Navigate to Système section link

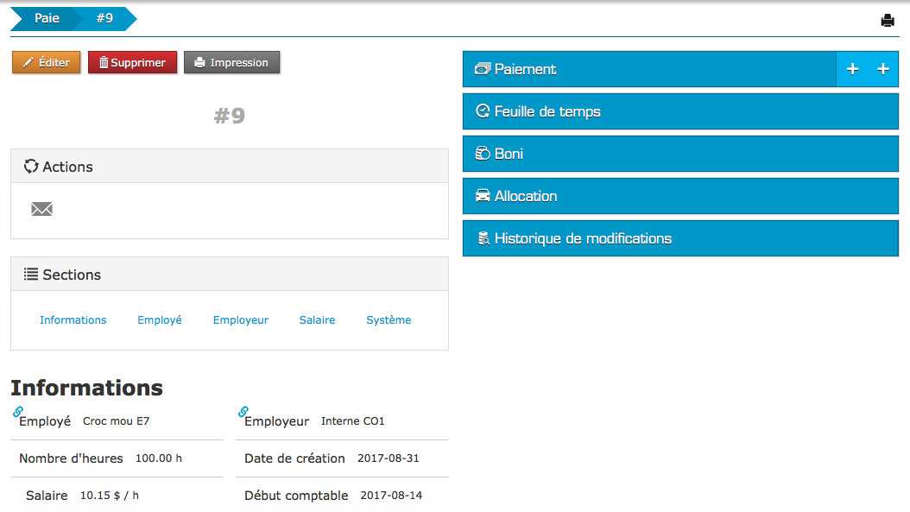389,320
